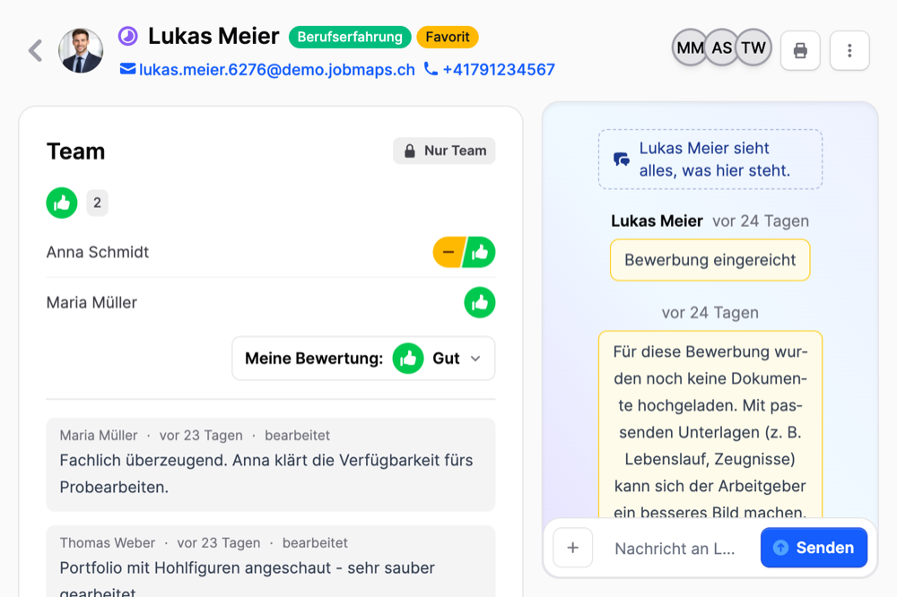Click the Lukas Meier name heading

click(x=213, y=36)
